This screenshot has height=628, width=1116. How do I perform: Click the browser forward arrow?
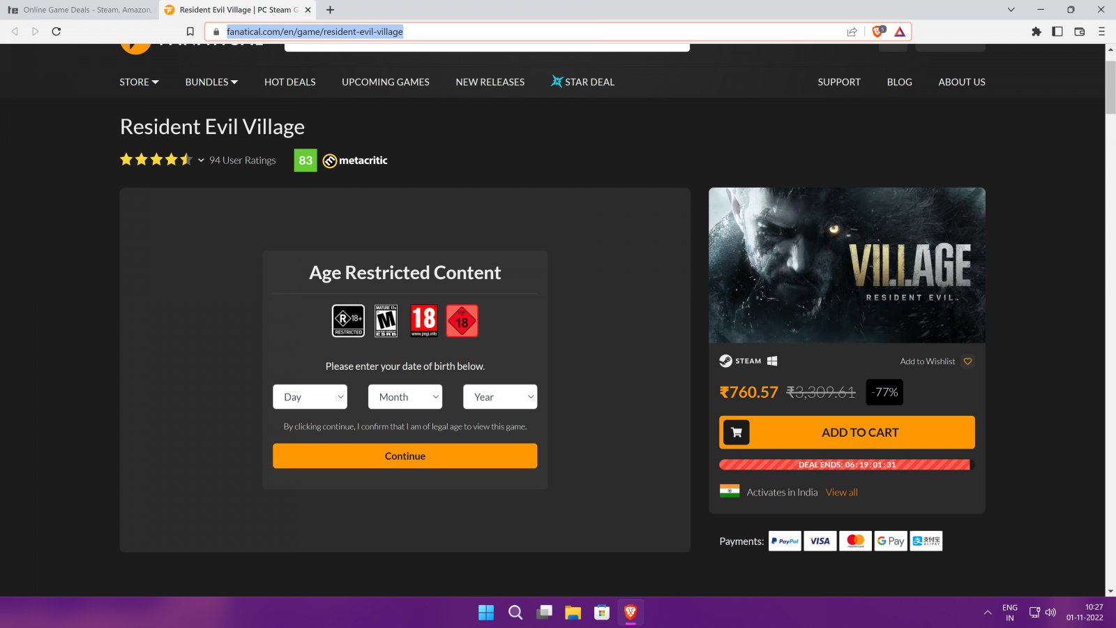point(35,31)
